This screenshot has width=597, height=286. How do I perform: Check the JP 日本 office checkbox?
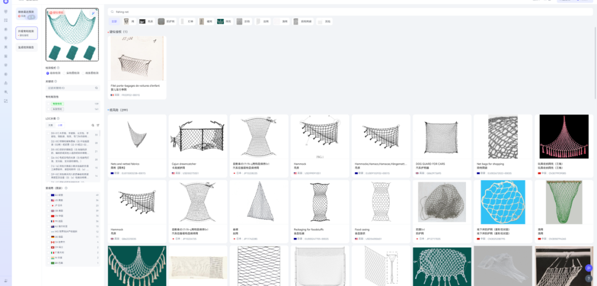tap(48, 205)
